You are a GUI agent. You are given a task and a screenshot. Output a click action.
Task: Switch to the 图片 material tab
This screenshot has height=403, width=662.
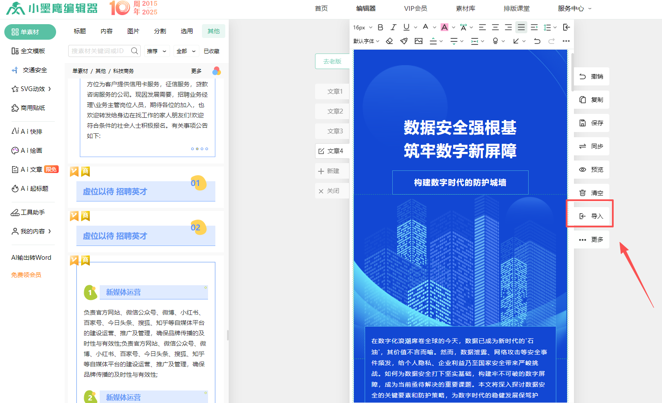tap(133, 31)
